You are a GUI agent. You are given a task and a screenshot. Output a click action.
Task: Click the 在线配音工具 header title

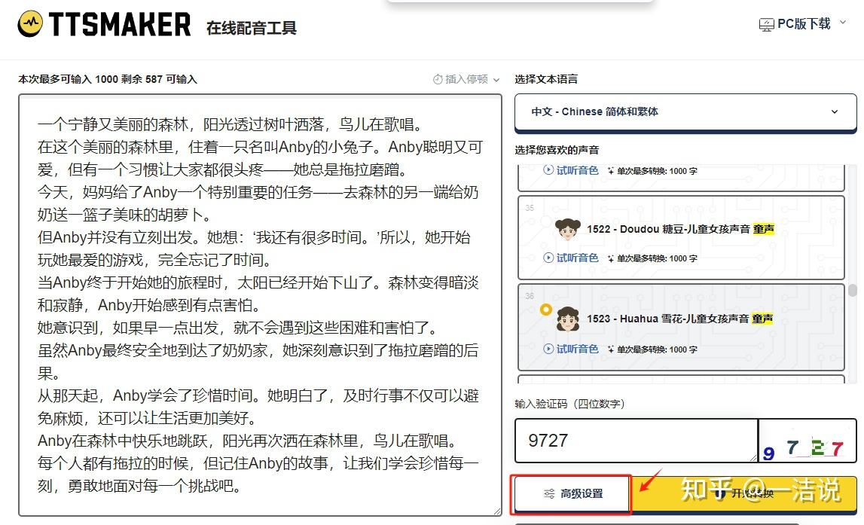252,29
